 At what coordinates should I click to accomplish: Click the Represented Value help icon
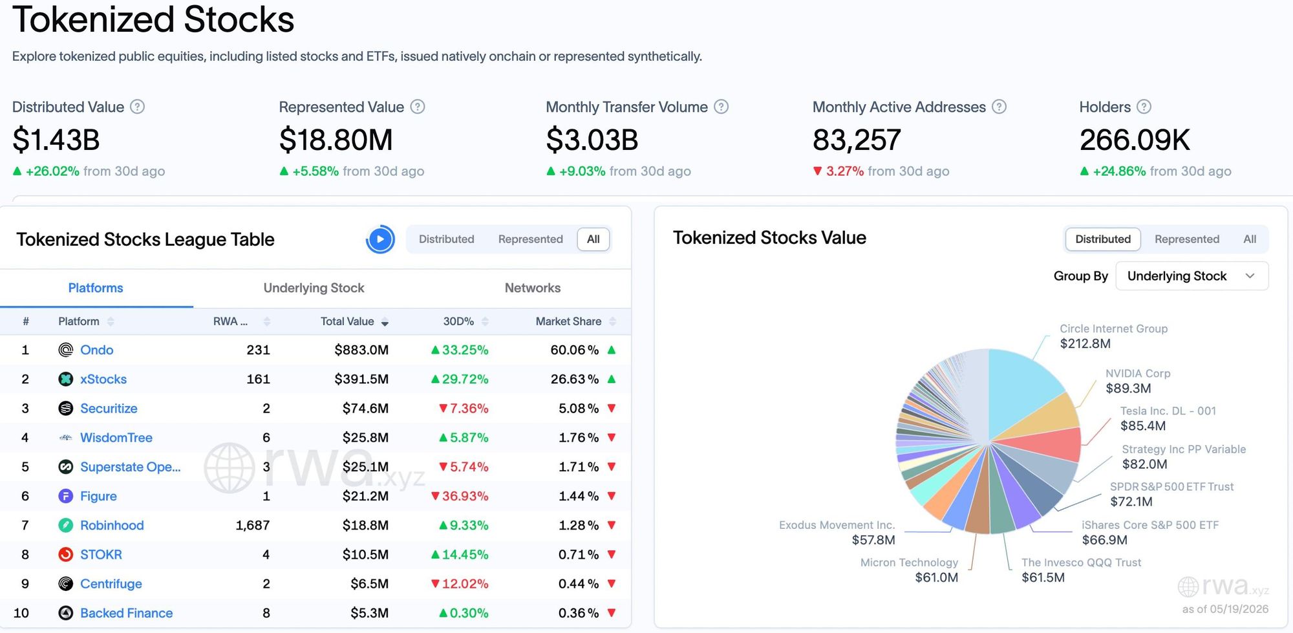tap(418, 107)
